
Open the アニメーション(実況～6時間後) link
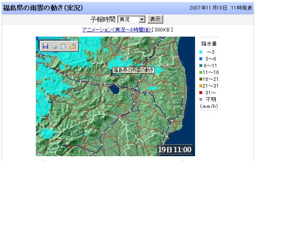(116, 30)
